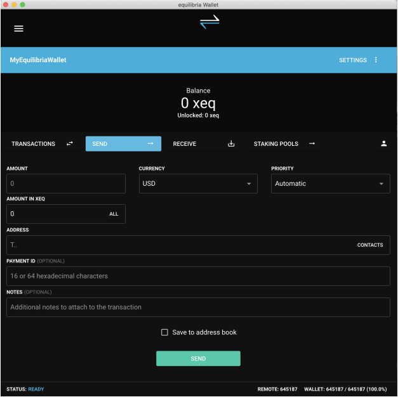This screenshot has height=397, width=398.
Task: Maximize the window with green button
Action: 22,4
